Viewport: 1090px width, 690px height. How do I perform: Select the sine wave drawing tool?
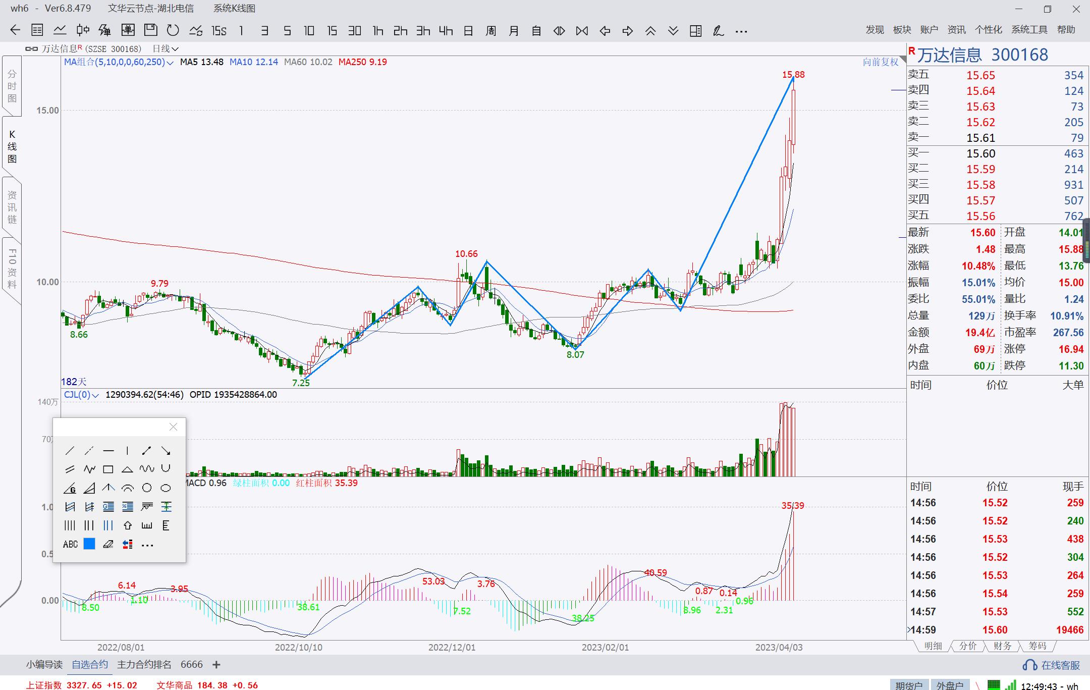coord(147,469)
